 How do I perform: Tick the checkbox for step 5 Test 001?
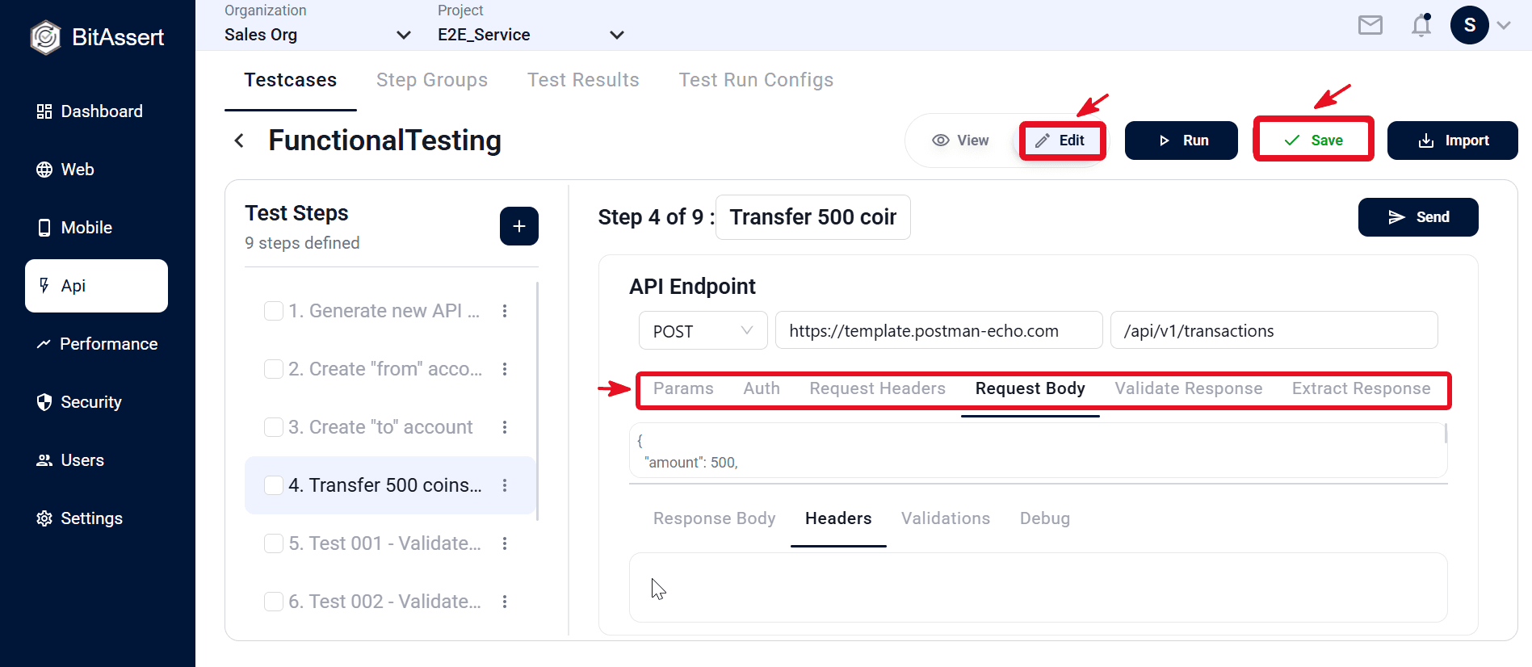coord(274,543)
